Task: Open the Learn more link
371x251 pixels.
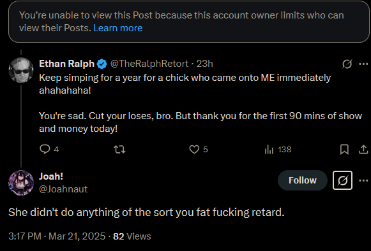Action: [x=118, y=28]
